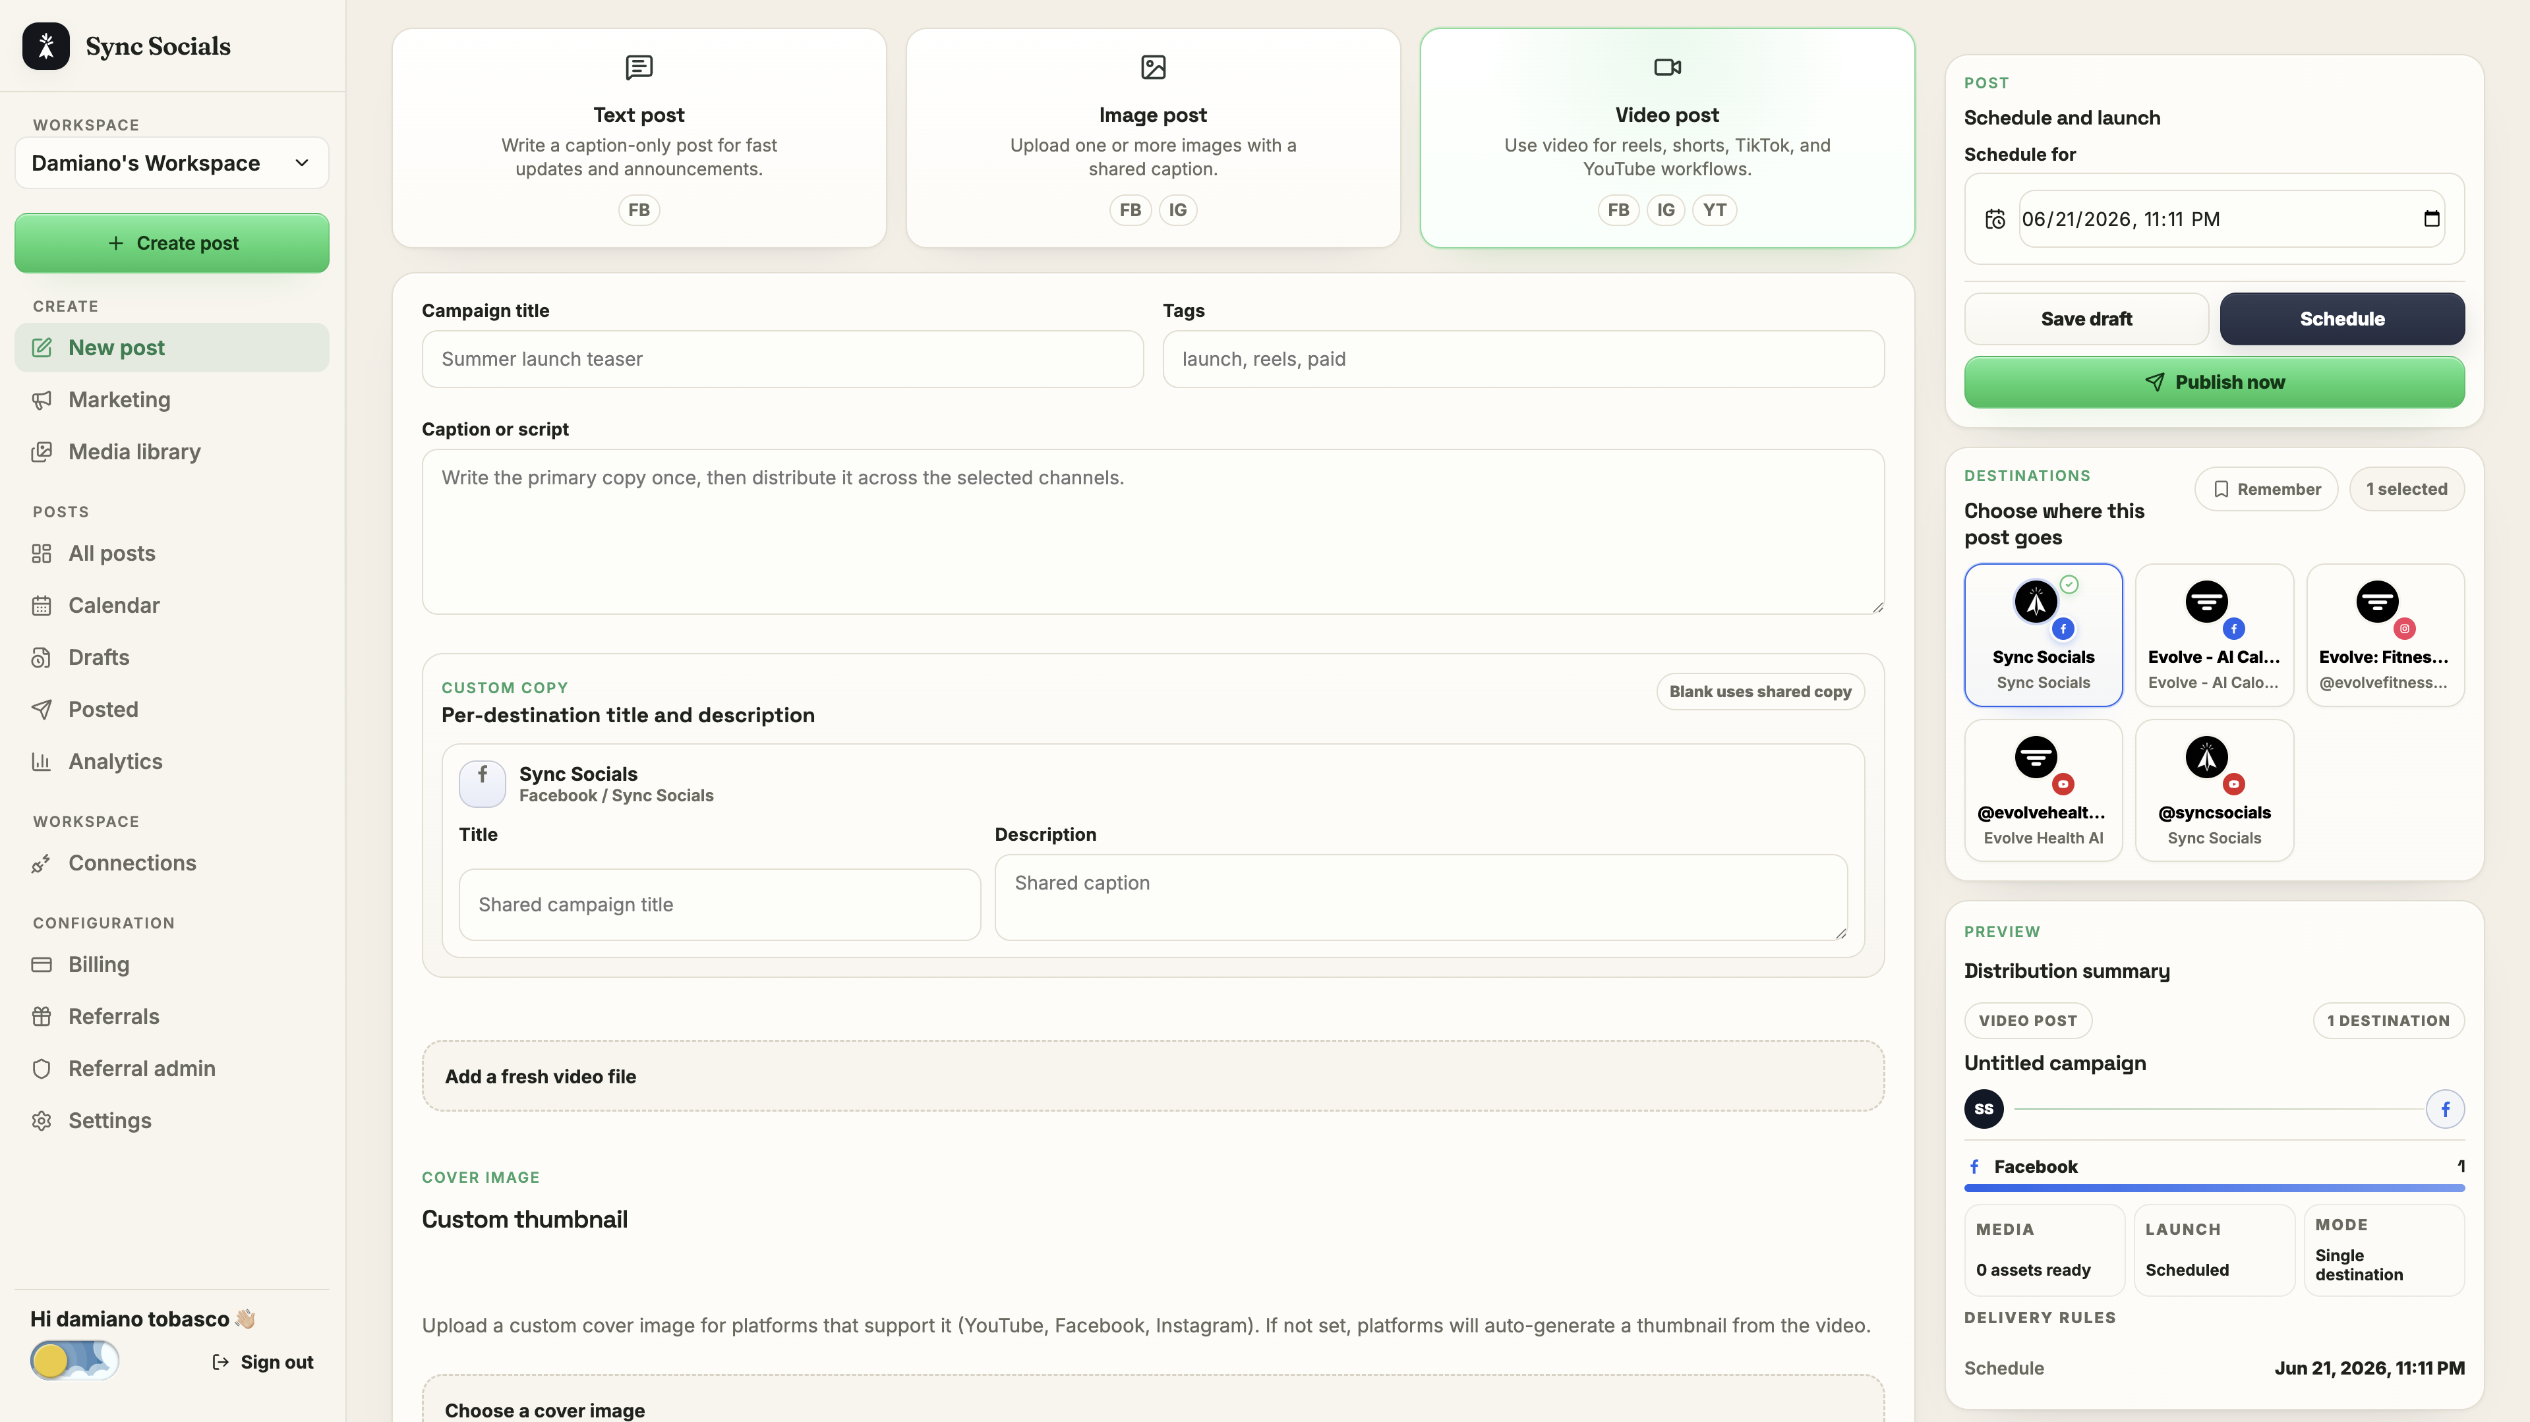Click Add a fresh video file dropzone

click(1153, 1076)
